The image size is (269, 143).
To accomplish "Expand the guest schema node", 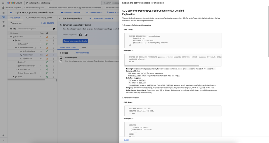I will tap(13, 77).
